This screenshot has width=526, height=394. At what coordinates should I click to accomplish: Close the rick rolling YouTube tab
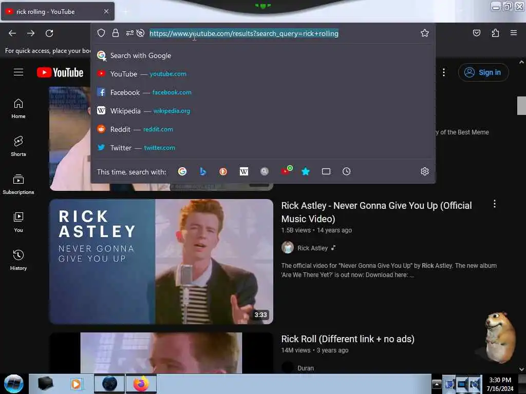click(x=106, y=11)
